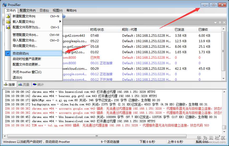Open the connections panel dropdown arrow
Image resolution: width=229 pixels, height=146 pixels.
pyautogui.click(x=216, y=23)
